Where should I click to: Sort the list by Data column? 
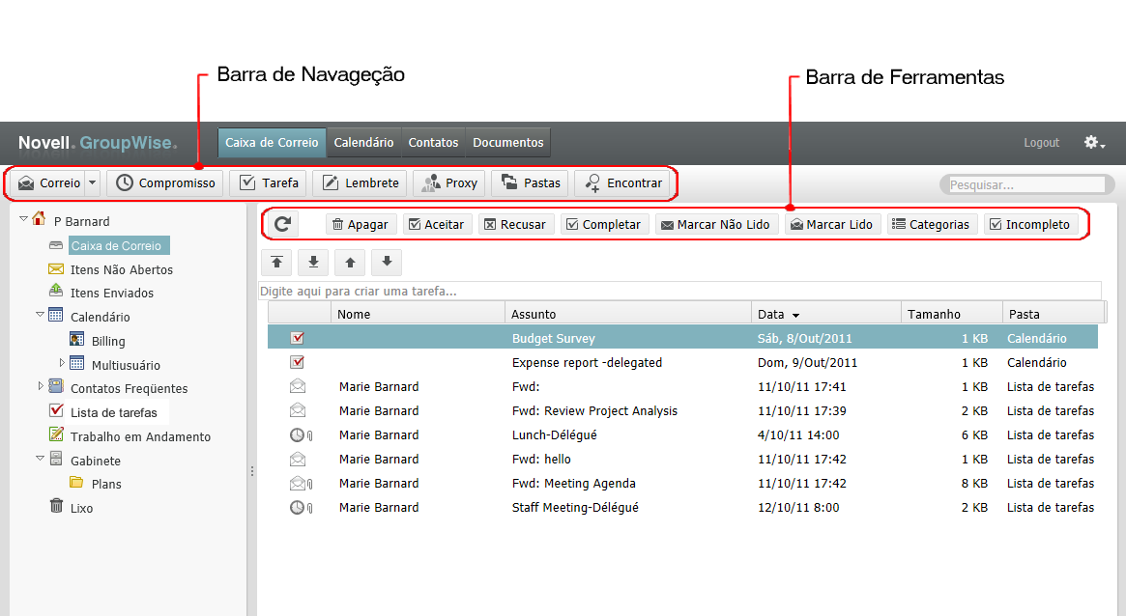(x=778, y=314)
